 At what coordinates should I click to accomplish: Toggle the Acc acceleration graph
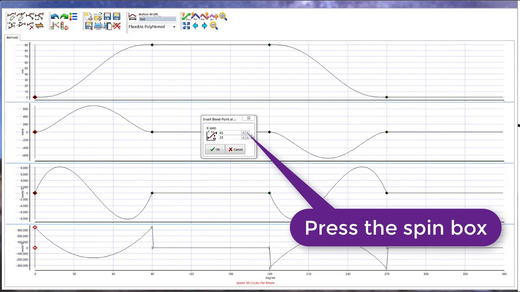pos(204,16)
